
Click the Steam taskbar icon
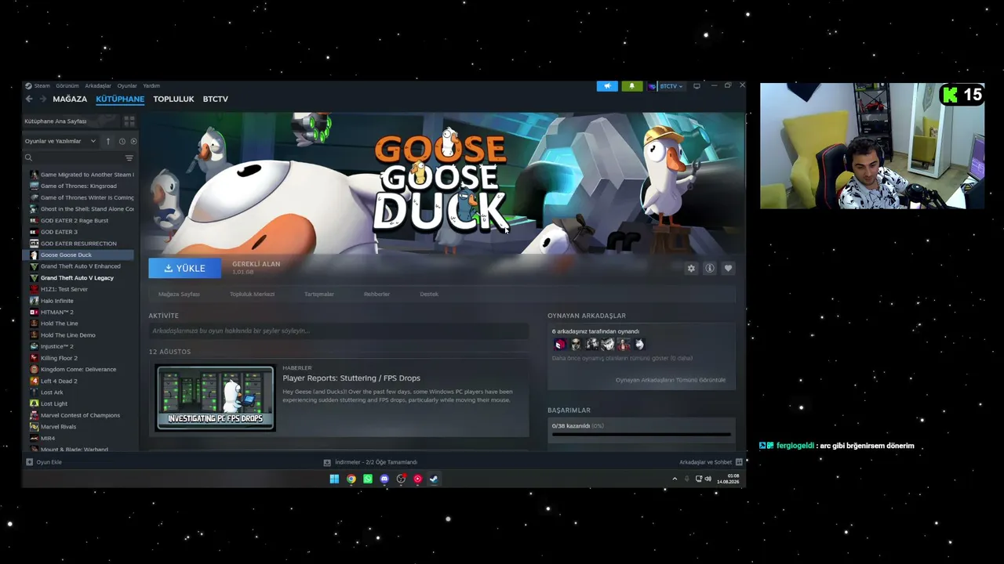coord(434,479)
